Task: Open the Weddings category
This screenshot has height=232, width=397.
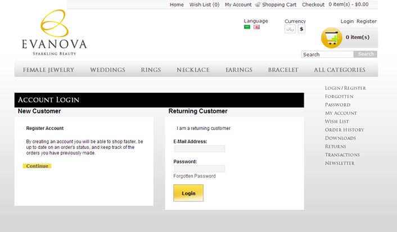Action: pyautogui.click(x=107, y=70)
